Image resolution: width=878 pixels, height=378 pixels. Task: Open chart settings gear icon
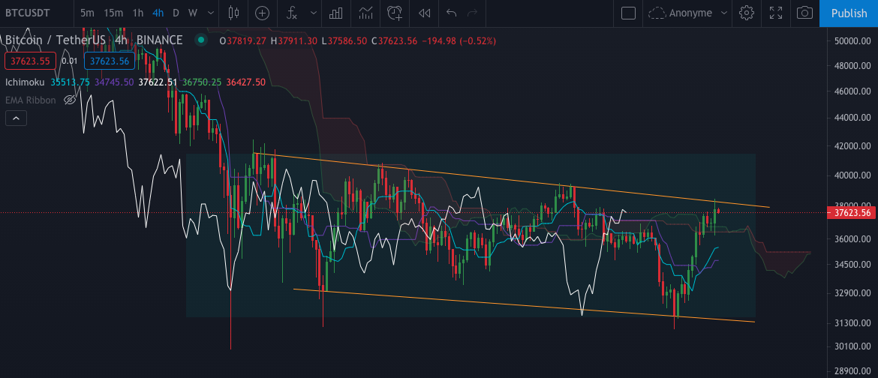(746, 13)
